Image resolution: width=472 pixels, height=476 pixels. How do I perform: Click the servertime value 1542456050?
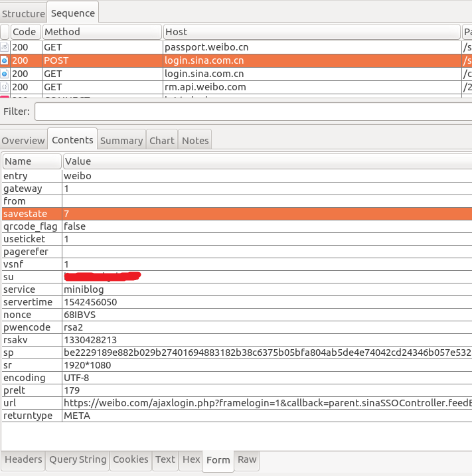(90, 302)
